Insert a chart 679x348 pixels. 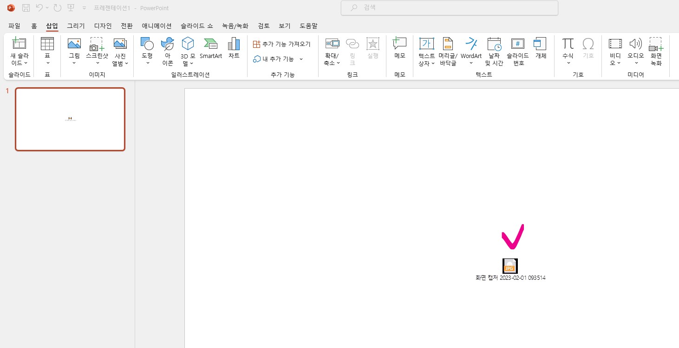[234, 49]
